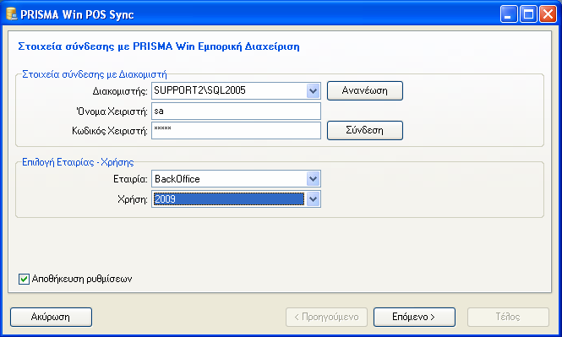Click the PRISMA Win POS Sync title icon
This screenshot has width=562, height=337.
tap(12, 14)
